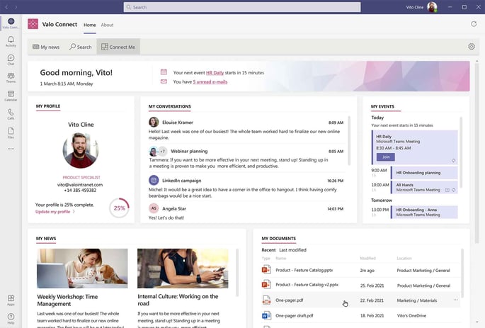The height and width of the screenshot is (328, 485).
Task: Open HR Daily link in greeting banner
Action: pyautogui.click(x=215, y=73)
